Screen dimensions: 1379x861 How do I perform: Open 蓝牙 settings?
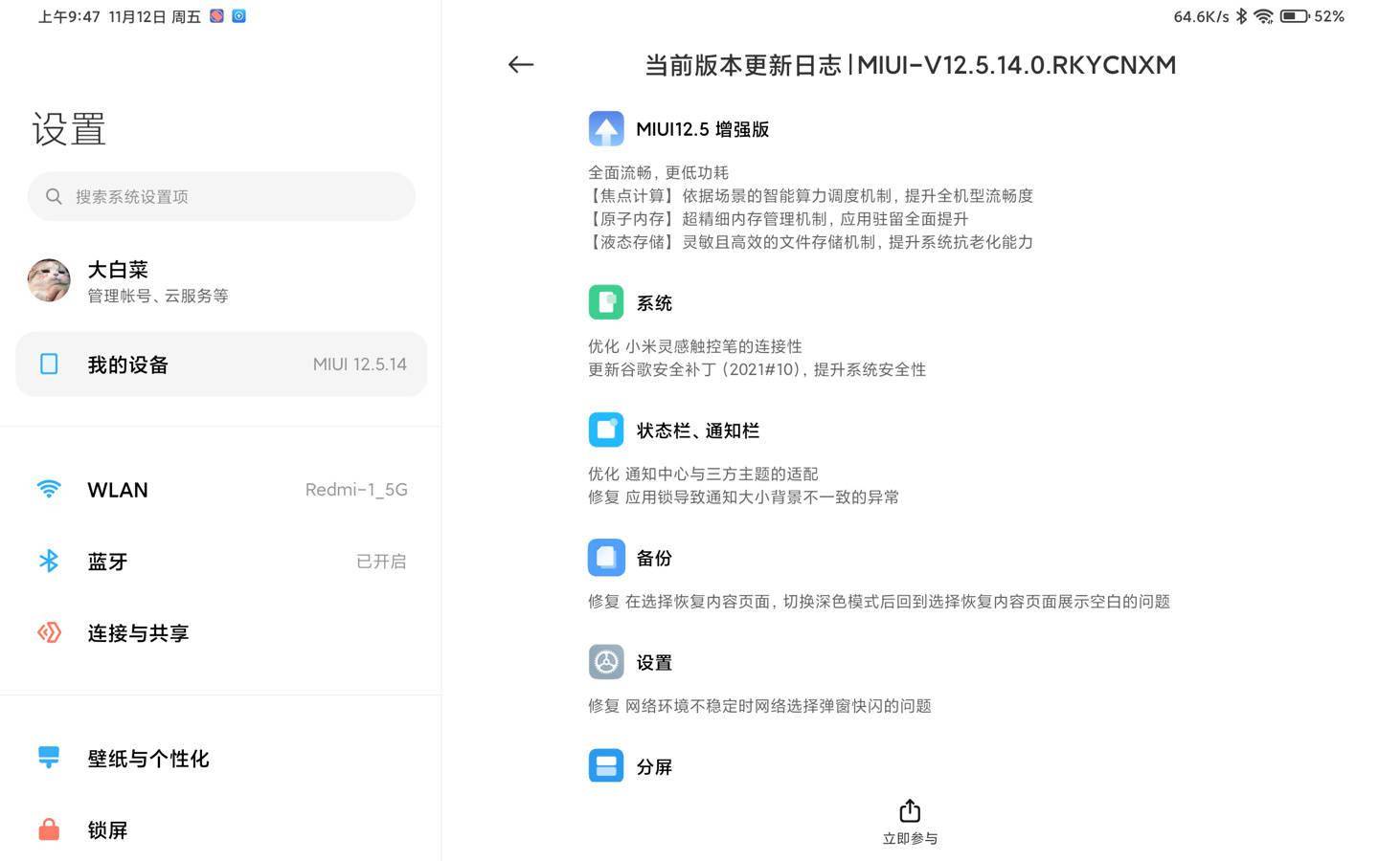221,561
